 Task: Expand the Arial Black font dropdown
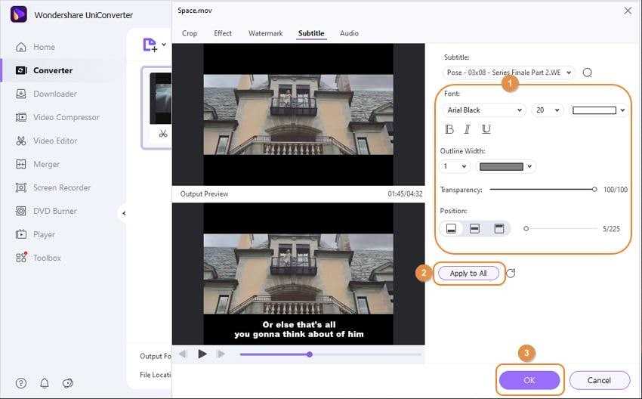point(483,110)
